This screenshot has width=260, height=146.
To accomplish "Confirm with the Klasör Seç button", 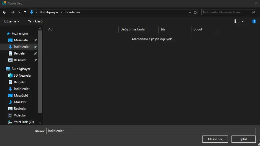I will [x=215, y=139].
